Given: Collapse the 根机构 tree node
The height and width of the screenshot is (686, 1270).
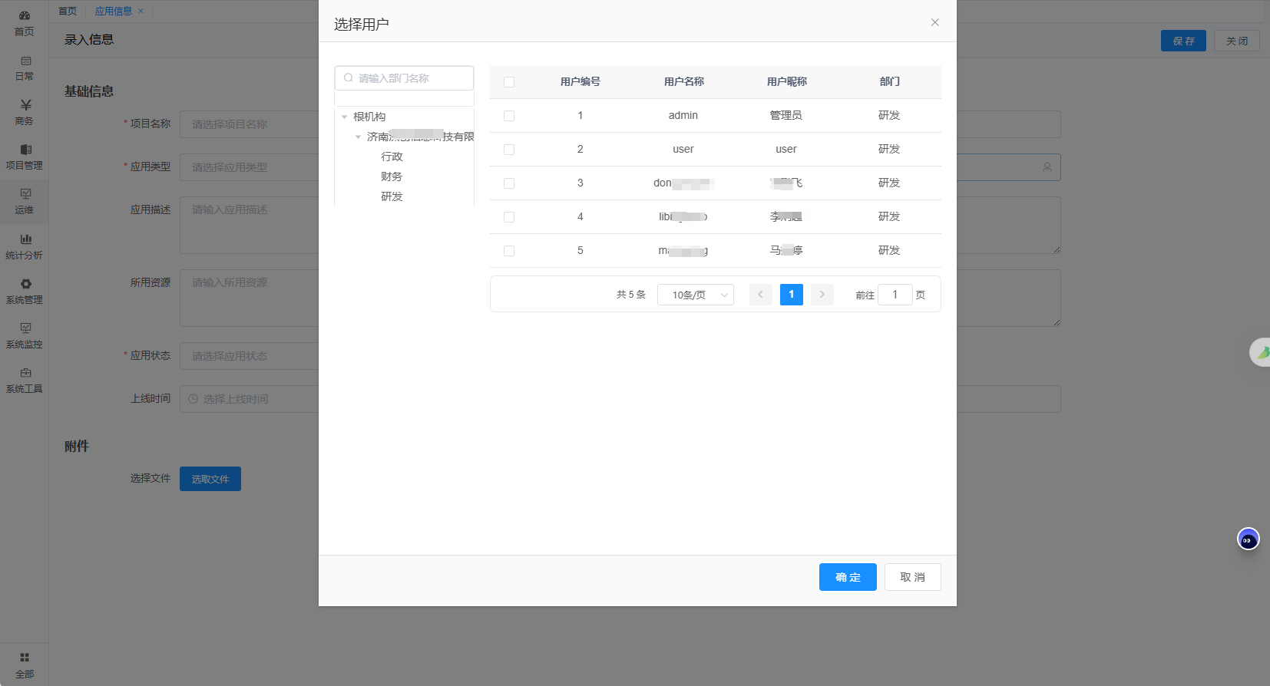Looking at the screenshot, I should click(x=344, y=117).
